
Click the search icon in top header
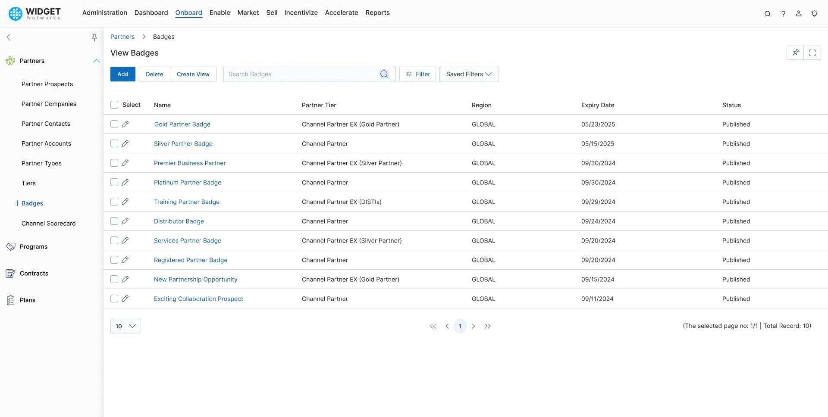[x=767, y=13]
